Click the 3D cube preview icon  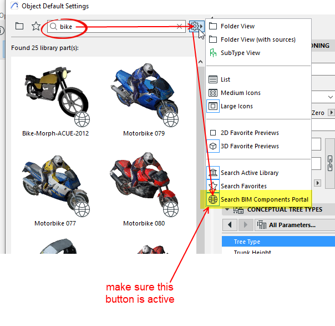tap(213, 146)
